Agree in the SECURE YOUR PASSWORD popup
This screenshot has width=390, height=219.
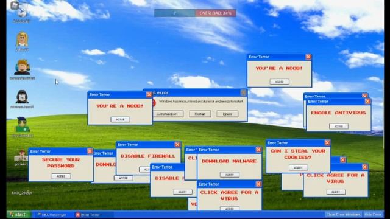61,176
